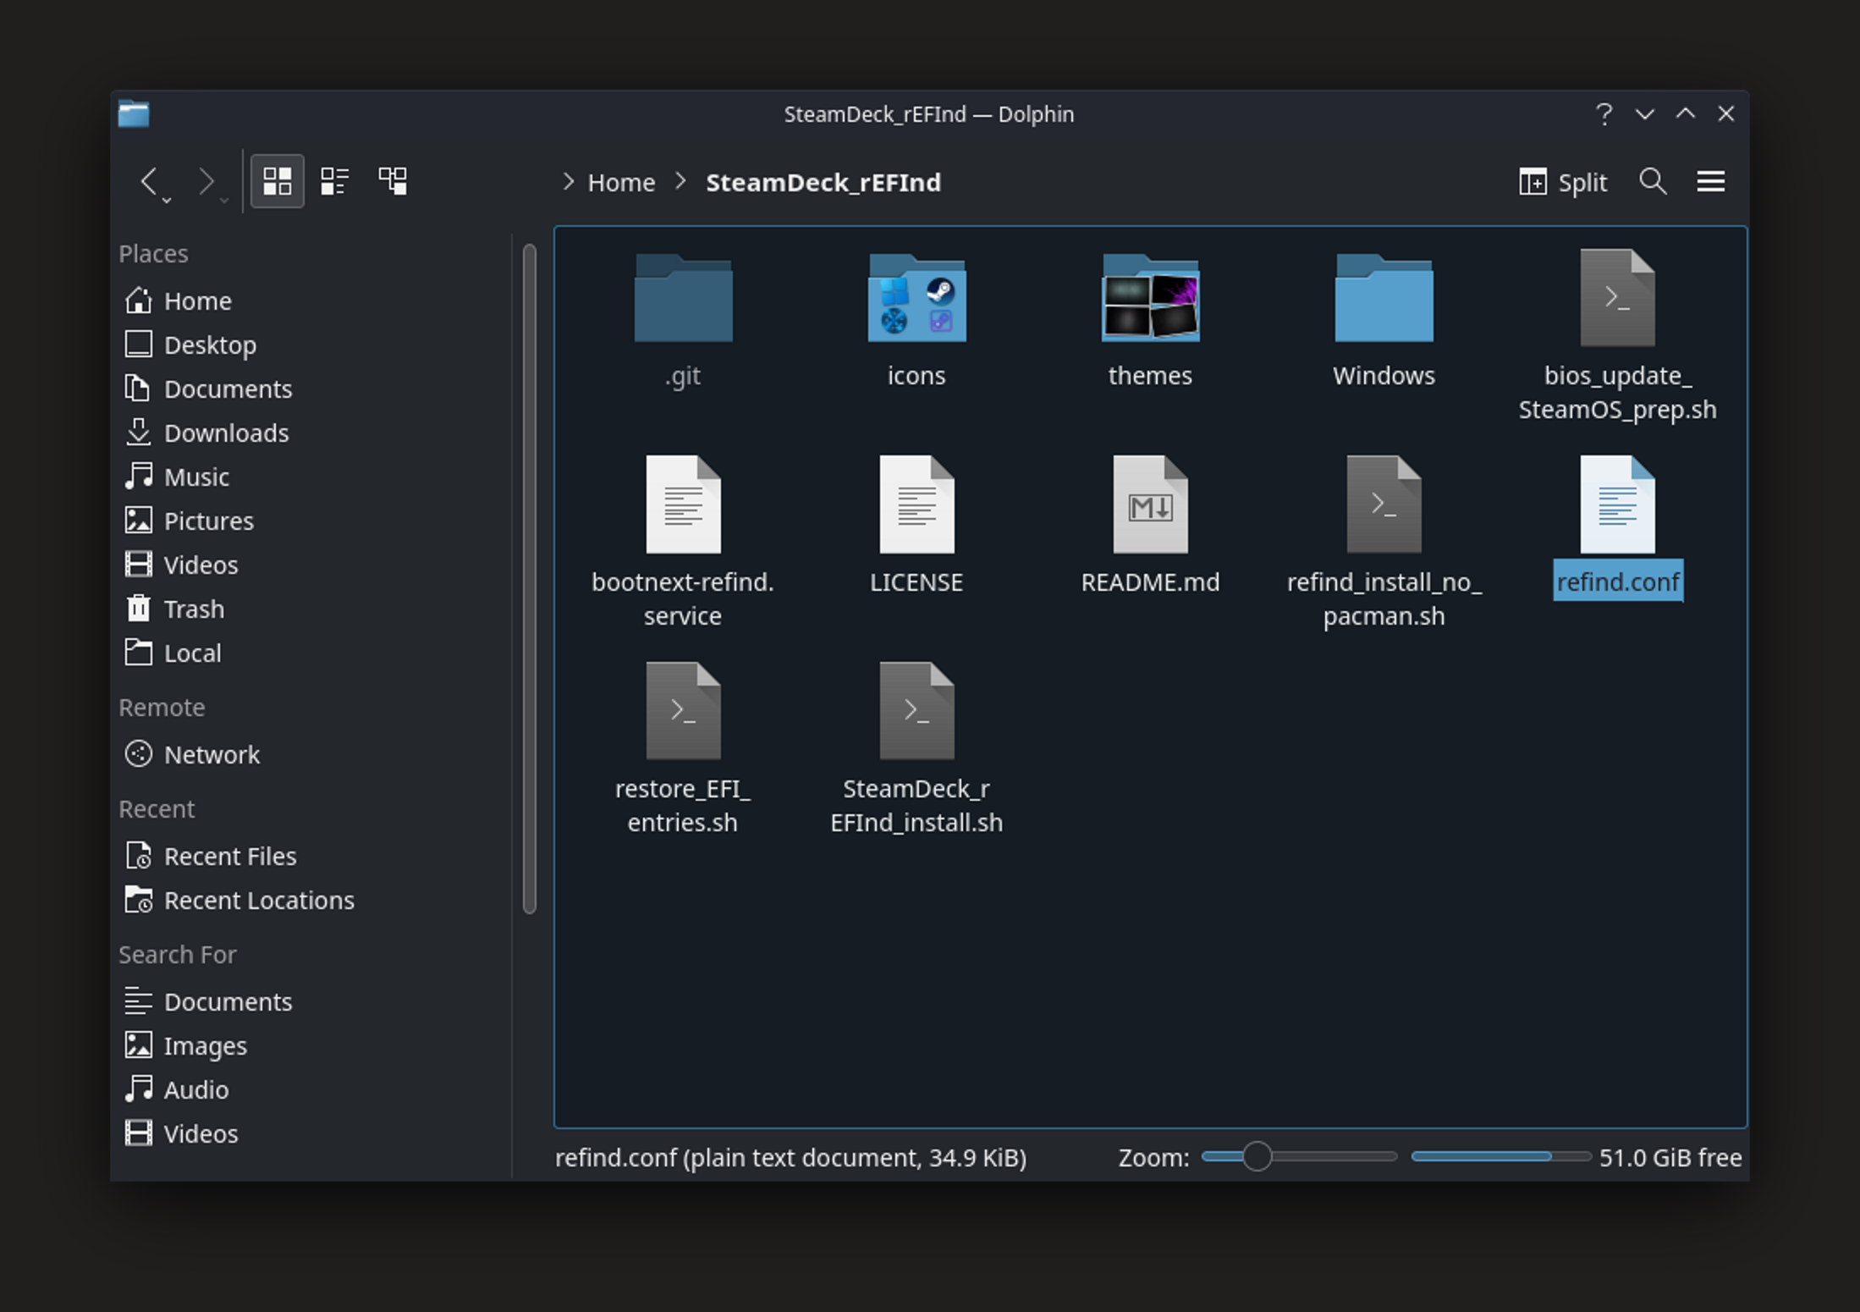Image resolution: width=1860 pixels, height=1312 pixels.
Task: Expand breadcrumb chevron before Home
Action: coord(568,182)
